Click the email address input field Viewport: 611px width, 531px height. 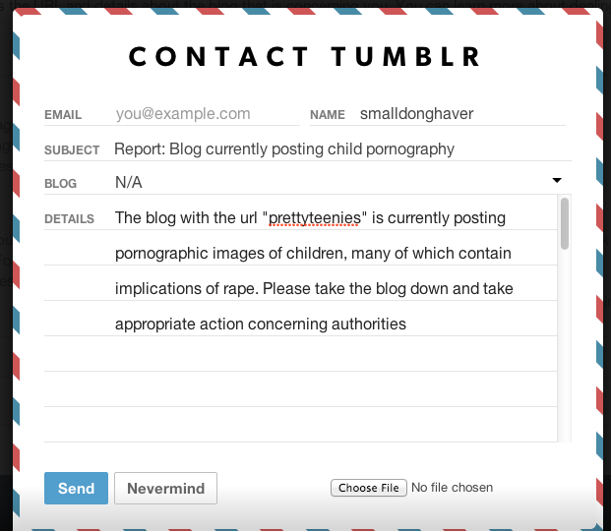(x=207, y=114)
